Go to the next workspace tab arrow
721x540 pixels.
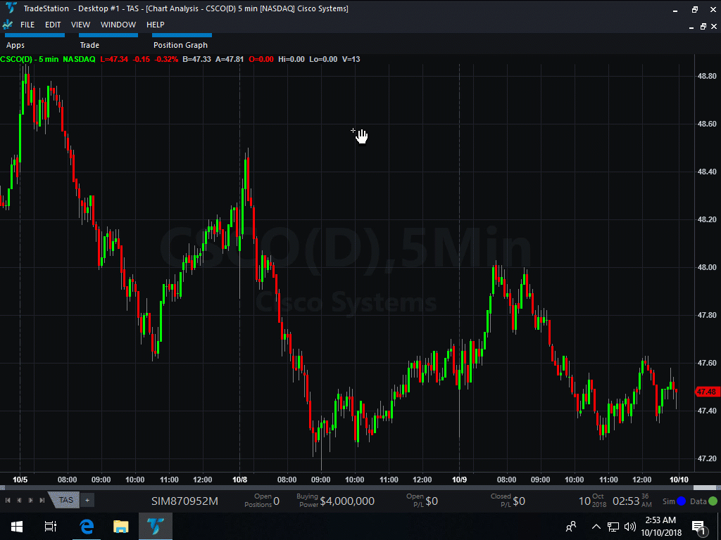(x=31, y=500)
